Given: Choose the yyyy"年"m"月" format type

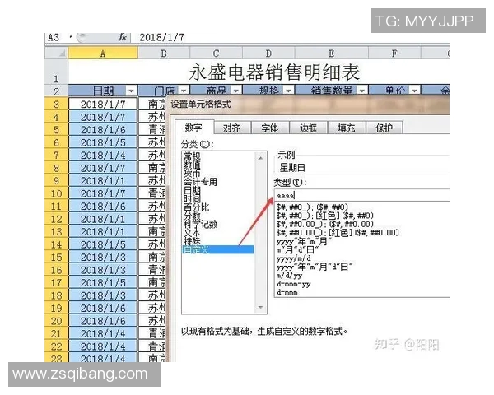Looking at the screenshot, I should [x=304, y=242].
